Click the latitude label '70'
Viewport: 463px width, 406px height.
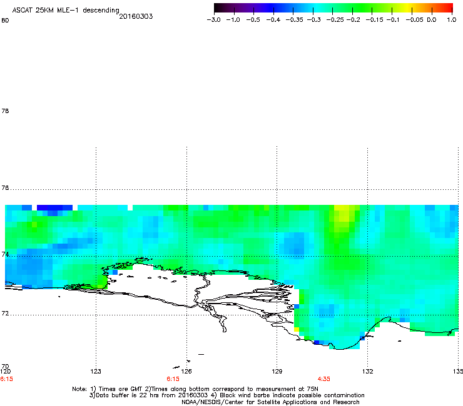(x=5, y=367)
